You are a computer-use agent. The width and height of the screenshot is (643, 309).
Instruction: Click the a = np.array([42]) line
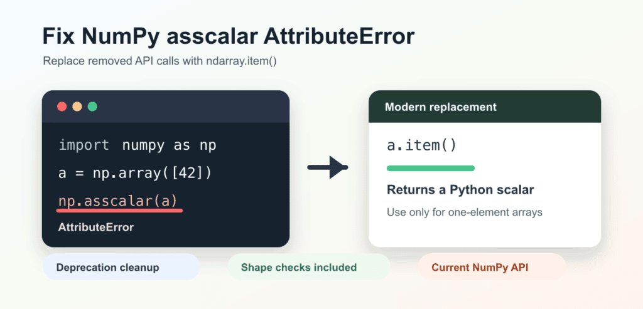point(135,174)
